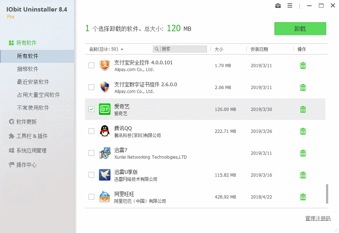Click the 软件更新 refresh icon
The height and width of the screenshot is (233, 339).
pyautogui.click(x=12, y=122)
